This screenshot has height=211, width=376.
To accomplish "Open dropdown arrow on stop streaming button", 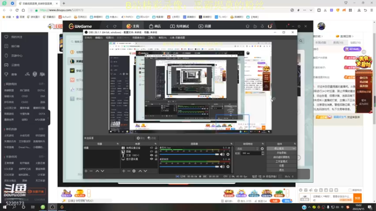I will click(294, 149).
